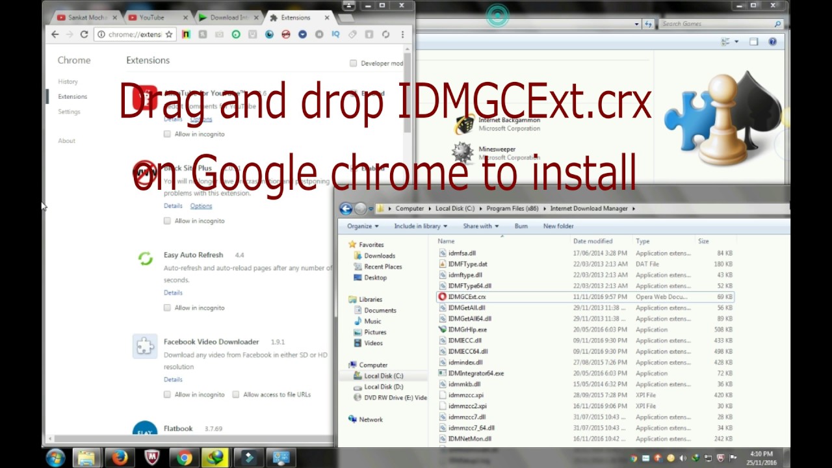Screen dimensions: 832x468
Task: Switch to Google Chrome on the taskbar
Action: click(x=184, y=458)
